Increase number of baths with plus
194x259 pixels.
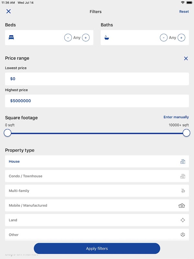coord(181,38)
